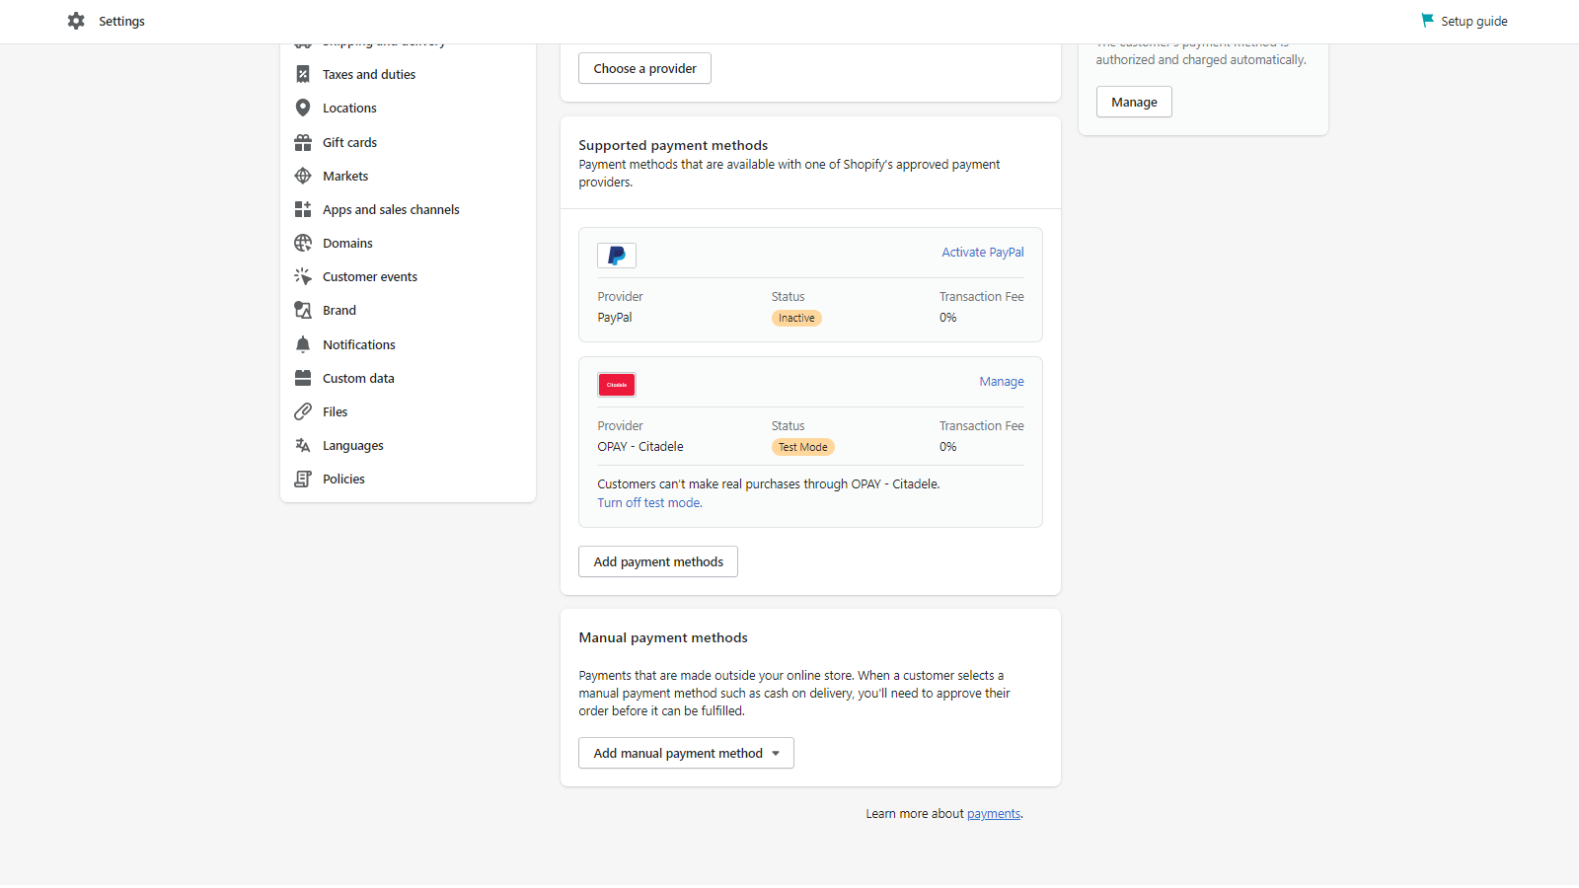Image resolution: width=1579 pixels, height=888 pixels.
Task: Click the Files paperclip icon
Action: coord(303,411)
